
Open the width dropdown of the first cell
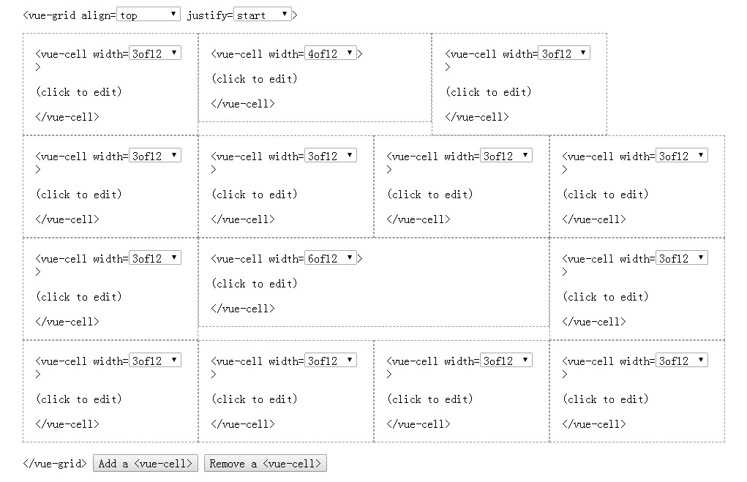[154, 53]
